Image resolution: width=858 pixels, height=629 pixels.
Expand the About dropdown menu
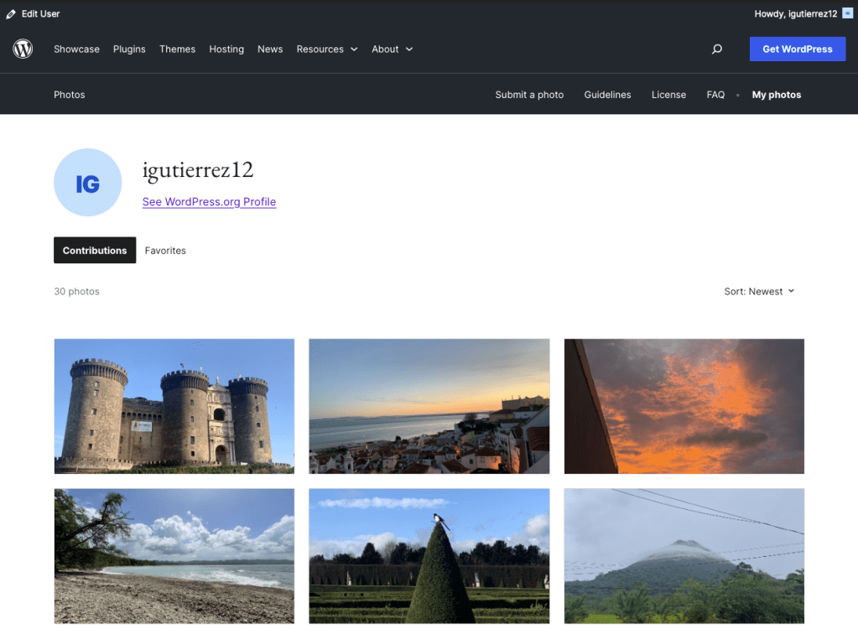point(392,49)
